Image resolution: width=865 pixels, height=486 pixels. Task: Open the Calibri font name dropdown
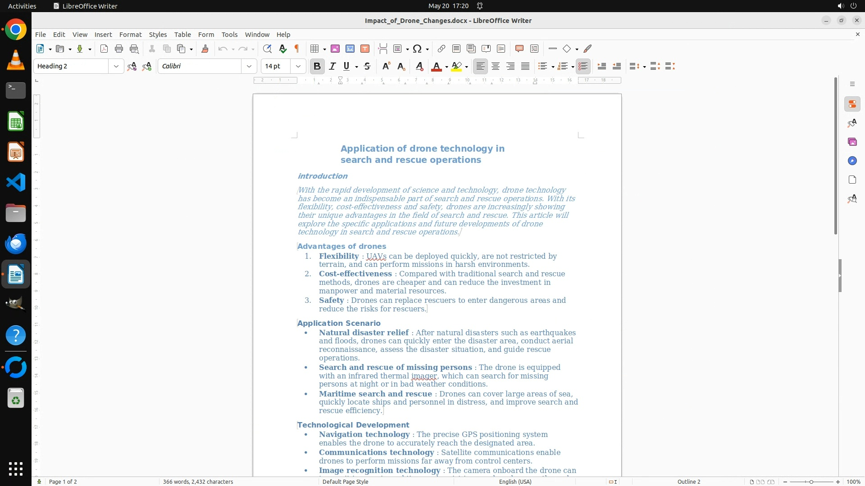click(249, 67)
